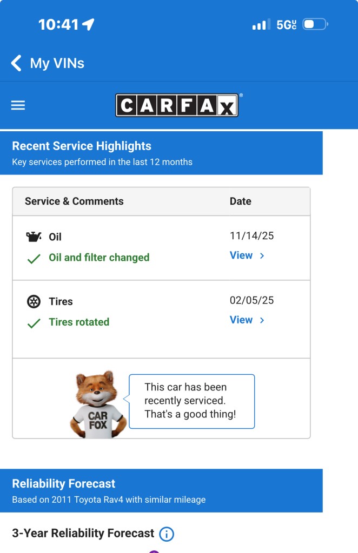
Task: View the 11/14/25 oil service record
Action: pyautogui.click(x=241, y=255)
